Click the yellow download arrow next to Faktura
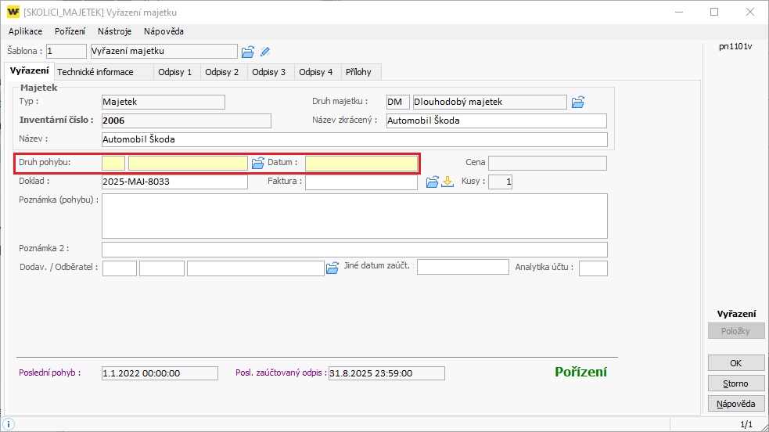769x432 pixels. point(447,182)
